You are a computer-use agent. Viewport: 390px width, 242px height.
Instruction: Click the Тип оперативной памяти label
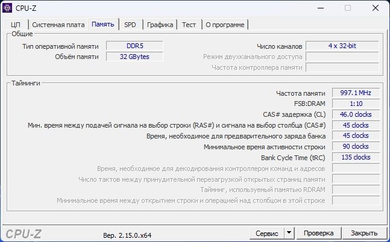click(60, 46)
